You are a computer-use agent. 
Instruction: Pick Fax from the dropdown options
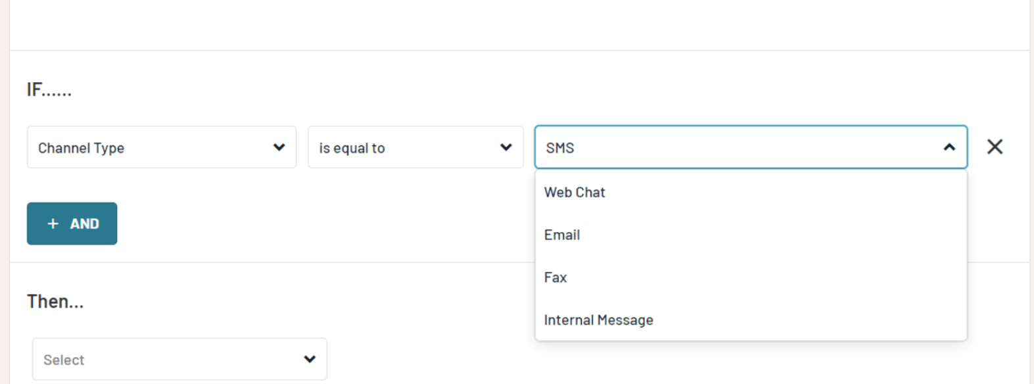tap(555, 277)
